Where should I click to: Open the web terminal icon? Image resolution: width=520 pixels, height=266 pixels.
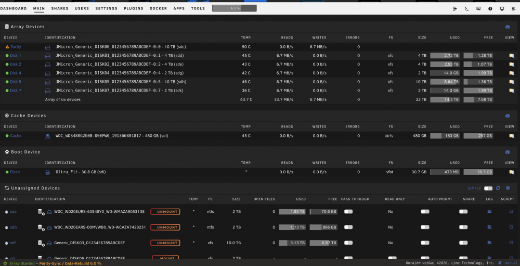pos(466,9)
